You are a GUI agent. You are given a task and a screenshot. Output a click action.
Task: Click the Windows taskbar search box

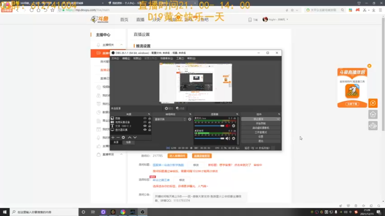coord(44,212)
